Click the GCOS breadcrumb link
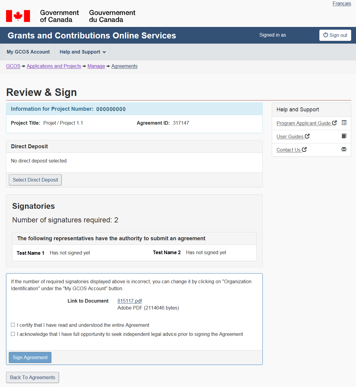356x387 pixels. click(x=13, y=66)
